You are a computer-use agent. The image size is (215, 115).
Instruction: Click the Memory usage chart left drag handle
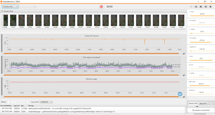coord(2,86)
